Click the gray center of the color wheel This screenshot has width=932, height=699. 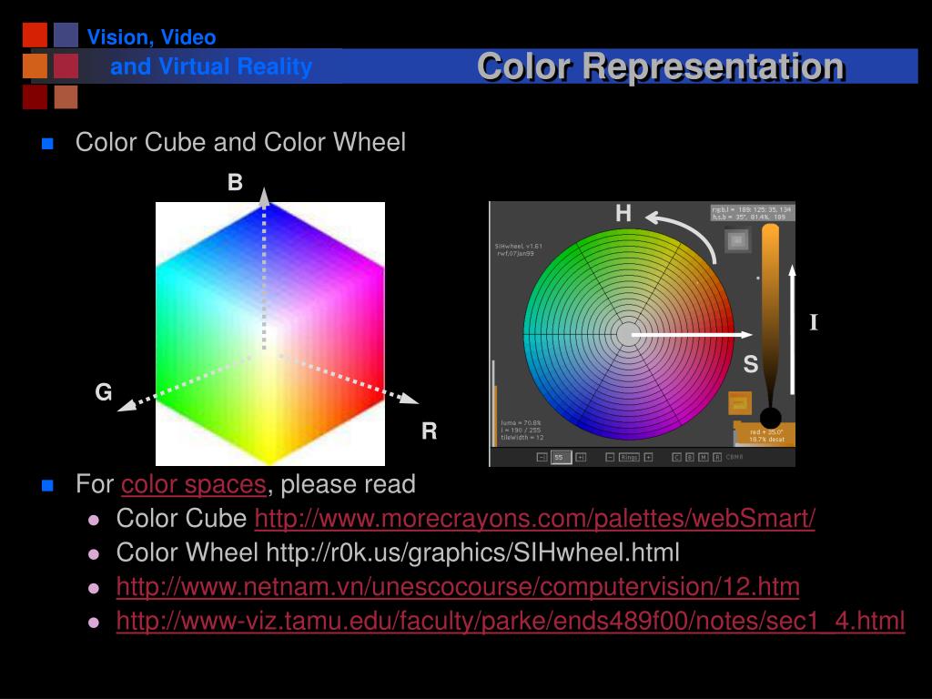click(628, 335)
